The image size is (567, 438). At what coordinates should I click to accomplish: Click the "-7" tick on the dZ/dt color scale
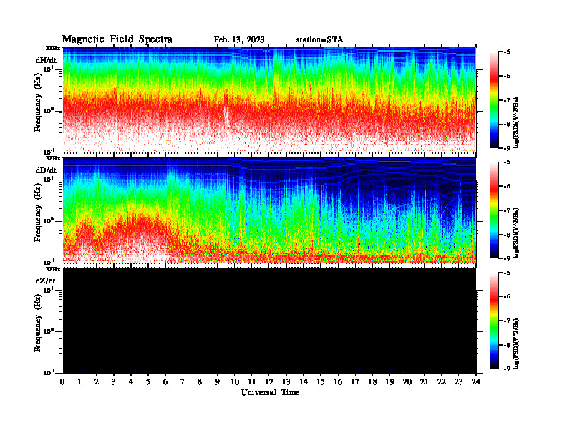(506, 321)
